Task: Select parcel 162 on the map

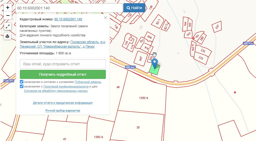Action: (x=193, y=48)
